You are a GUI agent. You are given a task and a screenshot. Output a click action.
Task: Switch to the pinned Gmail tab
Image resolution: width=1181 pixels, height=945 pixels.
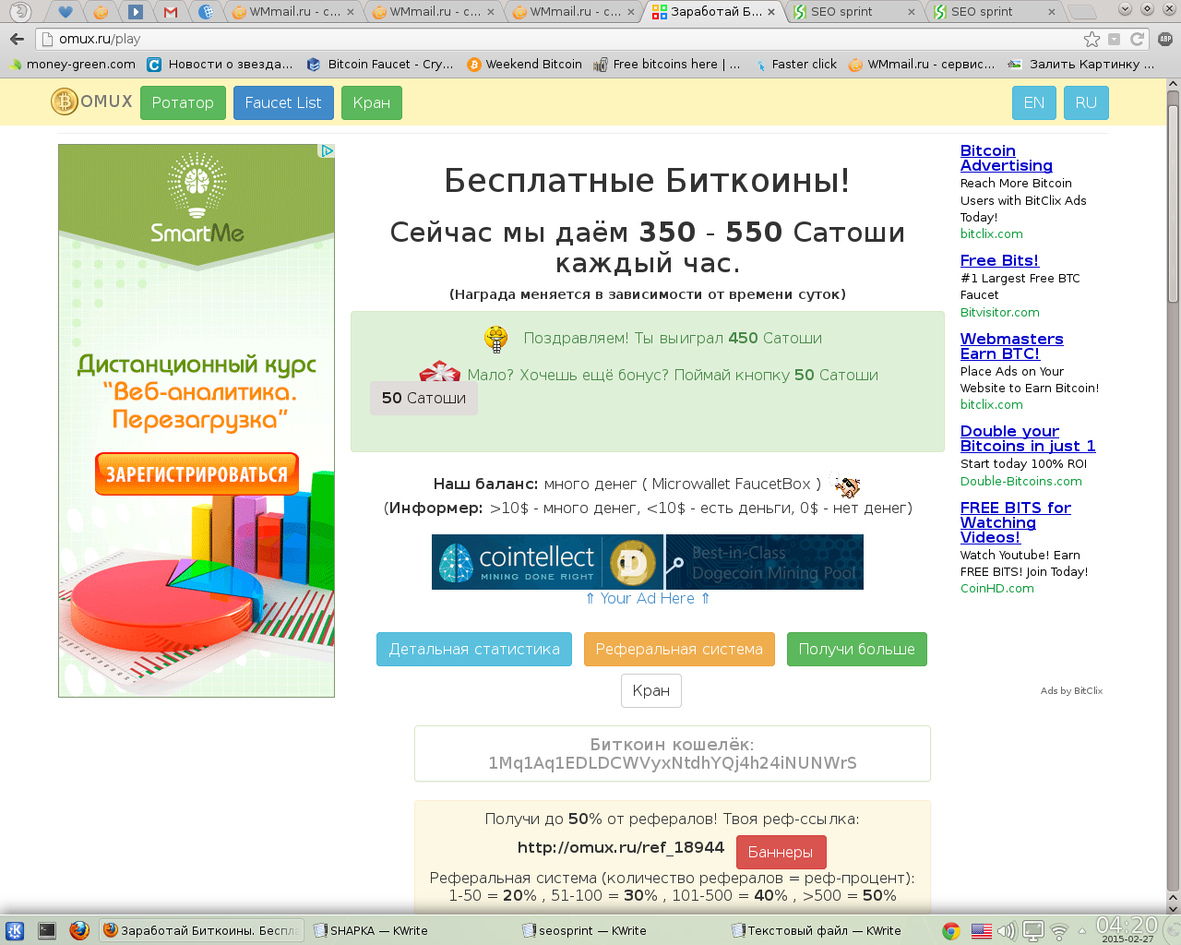pos(170,12)
